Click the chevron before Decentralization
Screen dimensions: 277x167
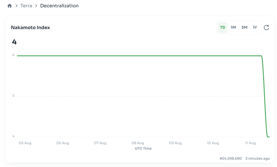[x=36, y=6]
